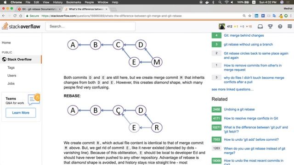
Task: Click the user avatar in header
Action: point(222,27)
